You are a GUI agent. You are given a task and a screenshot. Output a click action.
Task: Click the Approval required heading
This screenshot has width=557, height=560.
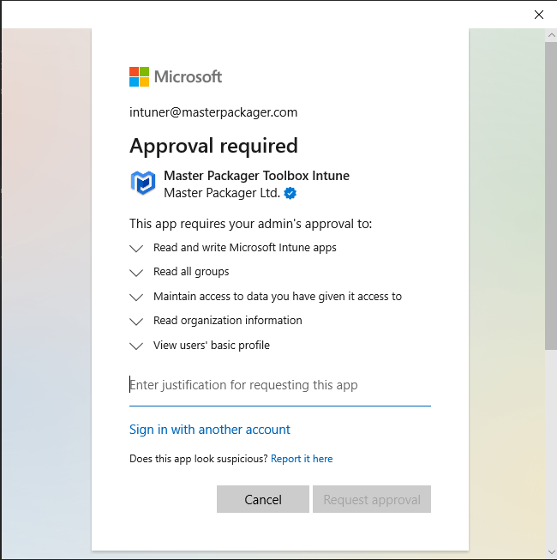tap(213, 146)
